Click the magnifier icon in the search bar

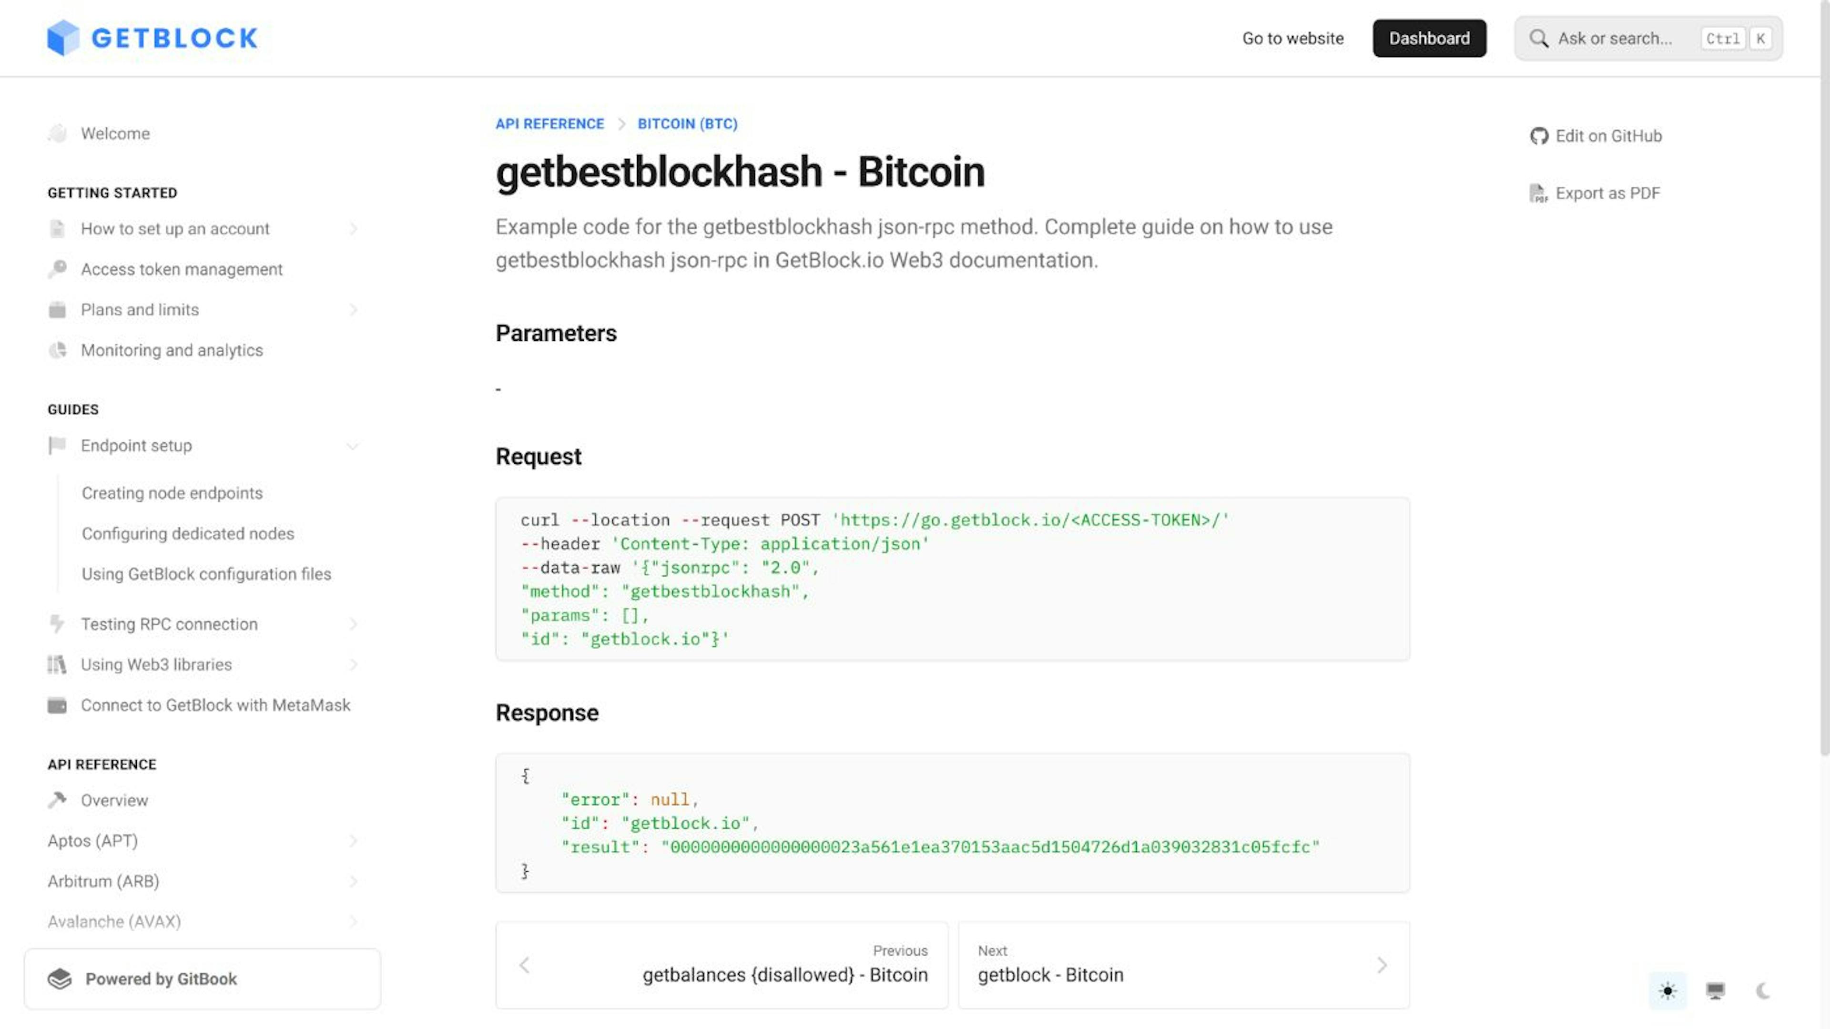pos(1538,39)
